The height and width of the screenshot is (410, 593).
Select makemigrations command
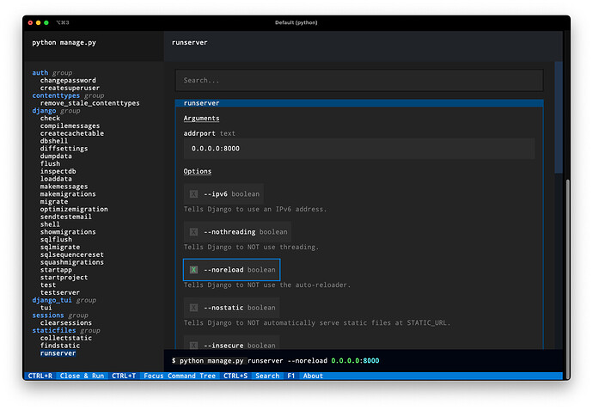point(68,193)
